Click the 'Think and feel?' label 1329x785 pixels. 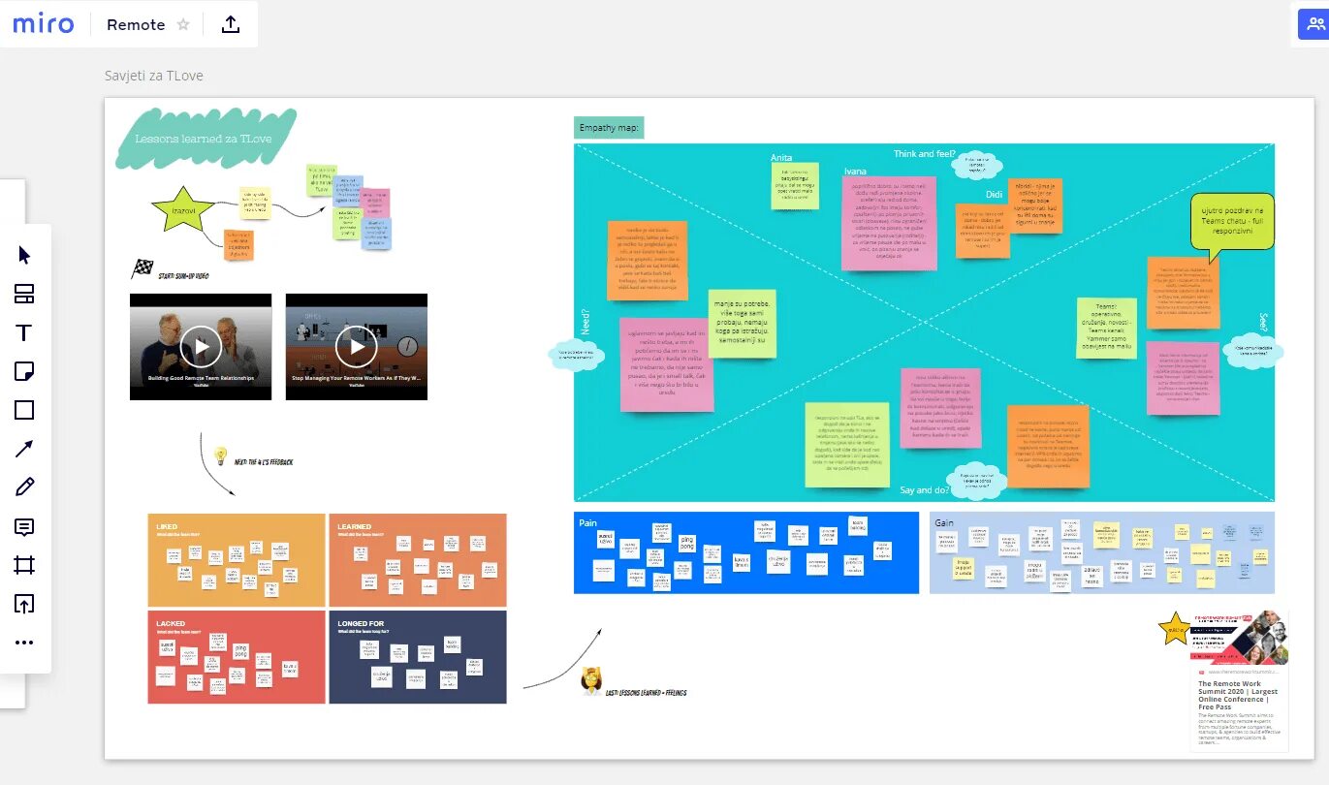click(x=925, y=153)
